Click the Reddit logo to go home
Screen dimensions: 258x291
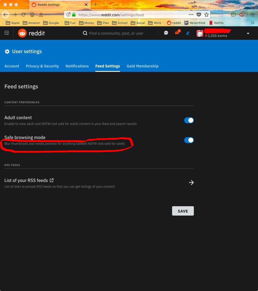tap(31, 33)
